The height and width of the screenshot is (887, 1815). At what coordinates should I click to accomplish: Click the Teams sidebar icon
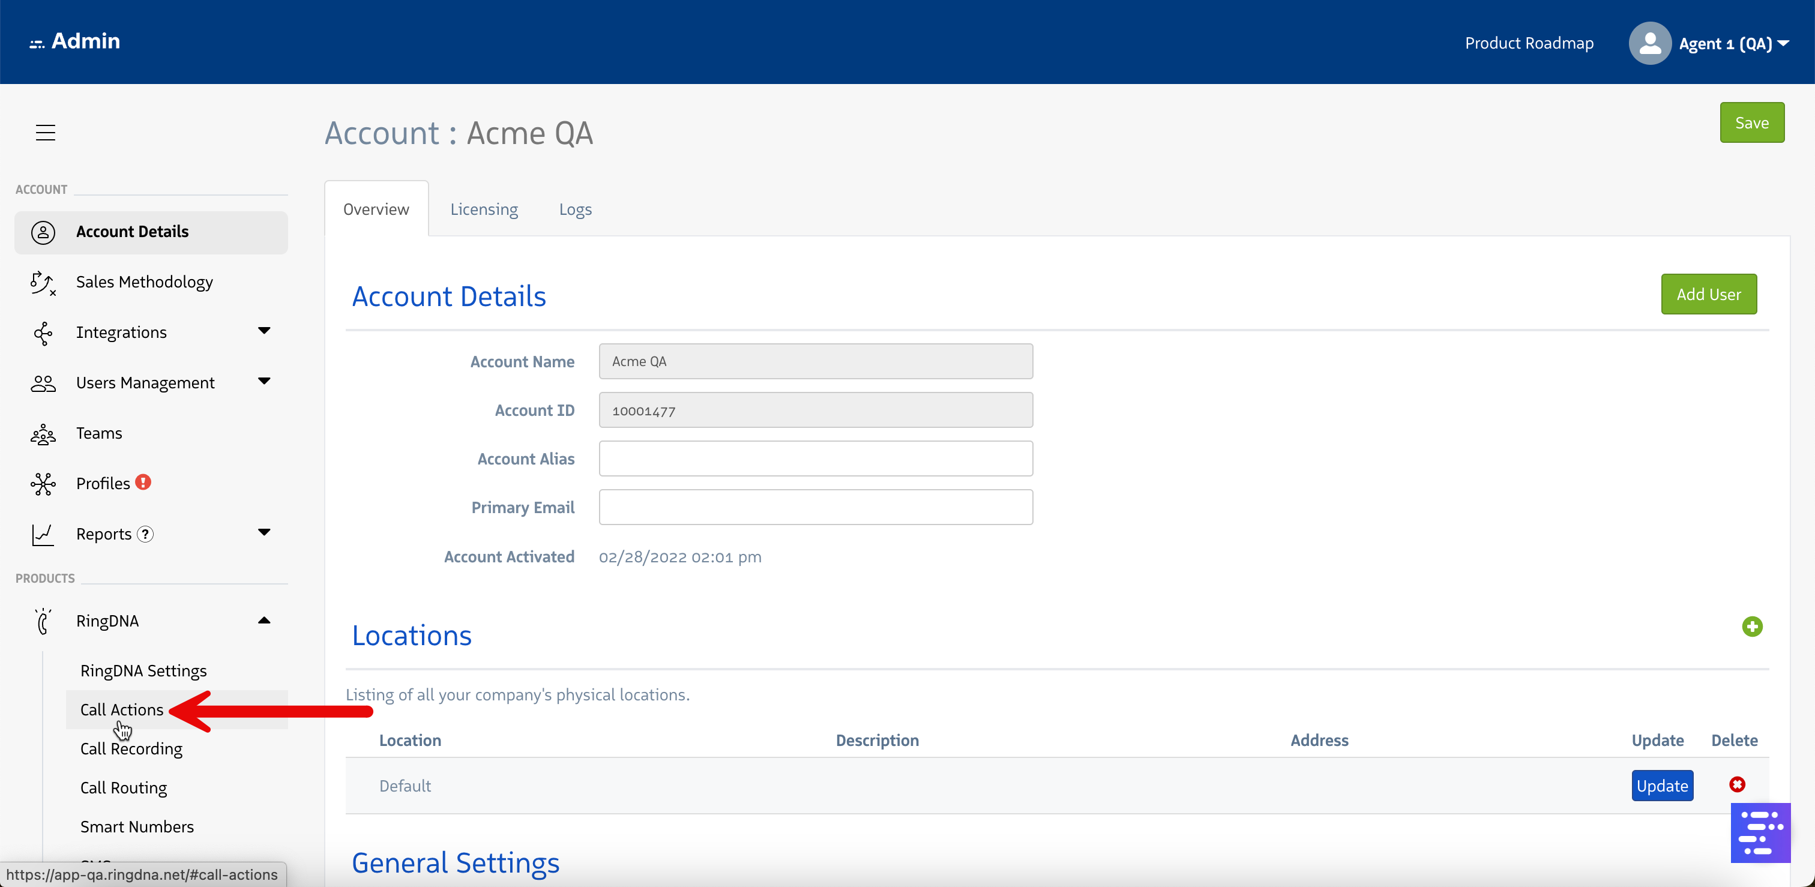click(43, 433)
